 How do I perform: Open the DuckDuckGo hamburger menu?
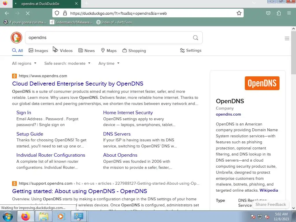pos(287,38)
